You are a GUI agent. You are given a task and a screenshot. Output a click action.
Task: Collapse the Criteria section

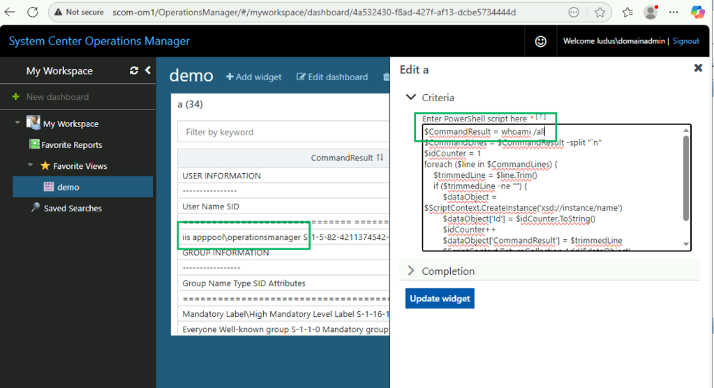(411, 98)
